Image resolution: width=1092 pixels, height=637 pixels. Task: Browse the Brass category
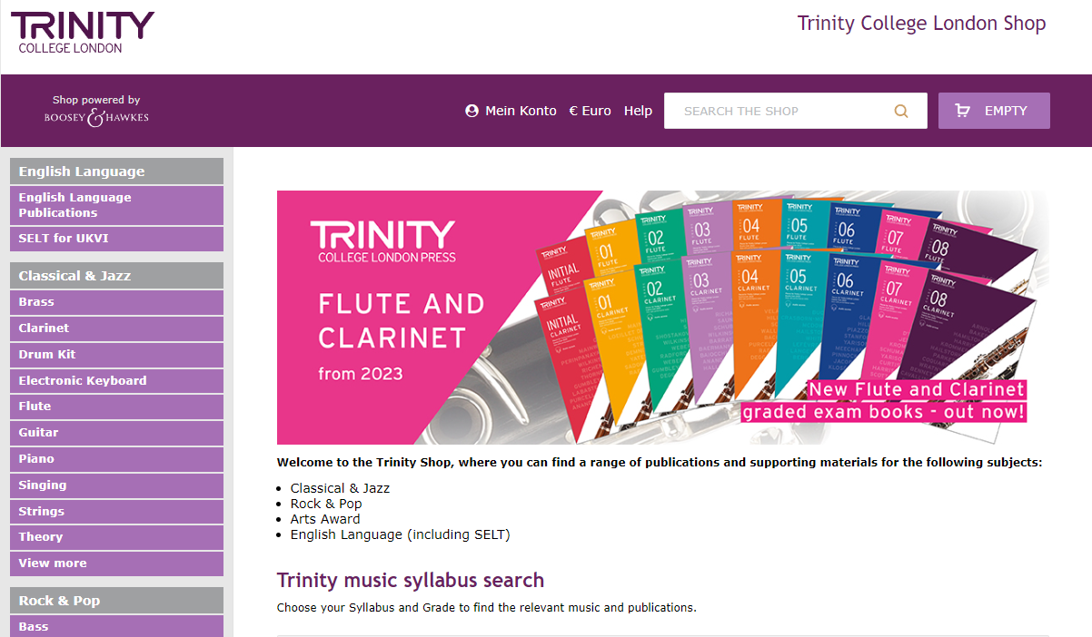[116, 302]
